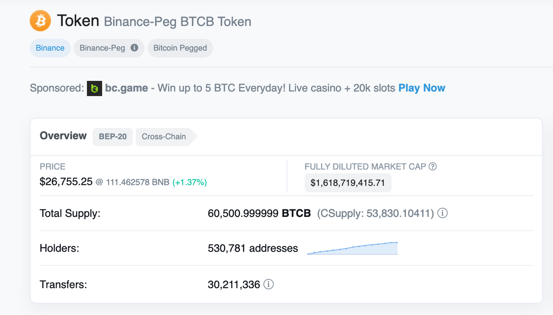
Task: Click the Transfers info icon
Action: click(x=269, y=284)
